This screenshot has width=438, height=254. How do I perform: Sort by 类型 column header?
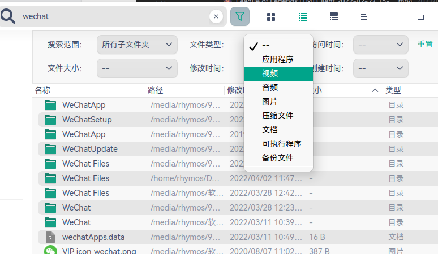[393, 90]
